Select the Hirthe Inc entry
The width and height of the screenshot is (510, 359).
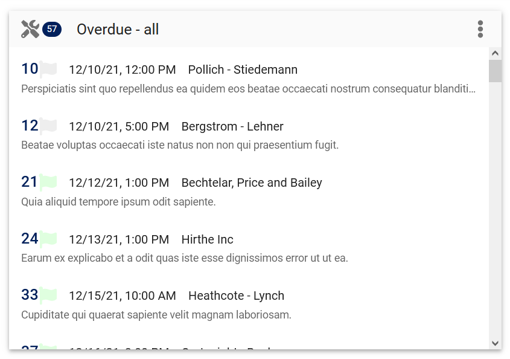click(x=249, y=248)
